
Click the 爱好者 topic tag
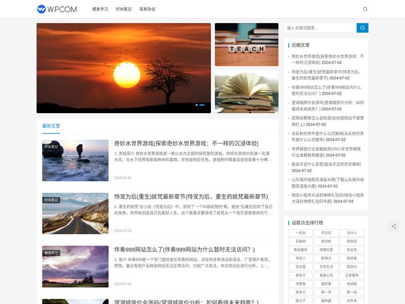point(326,284)
